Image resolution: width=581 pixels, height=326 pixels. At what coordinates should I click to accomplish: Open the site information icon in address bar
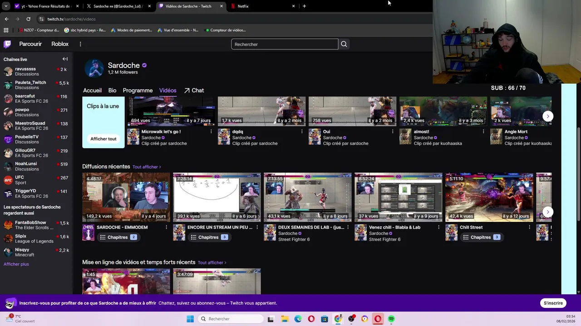pos(41,19)
